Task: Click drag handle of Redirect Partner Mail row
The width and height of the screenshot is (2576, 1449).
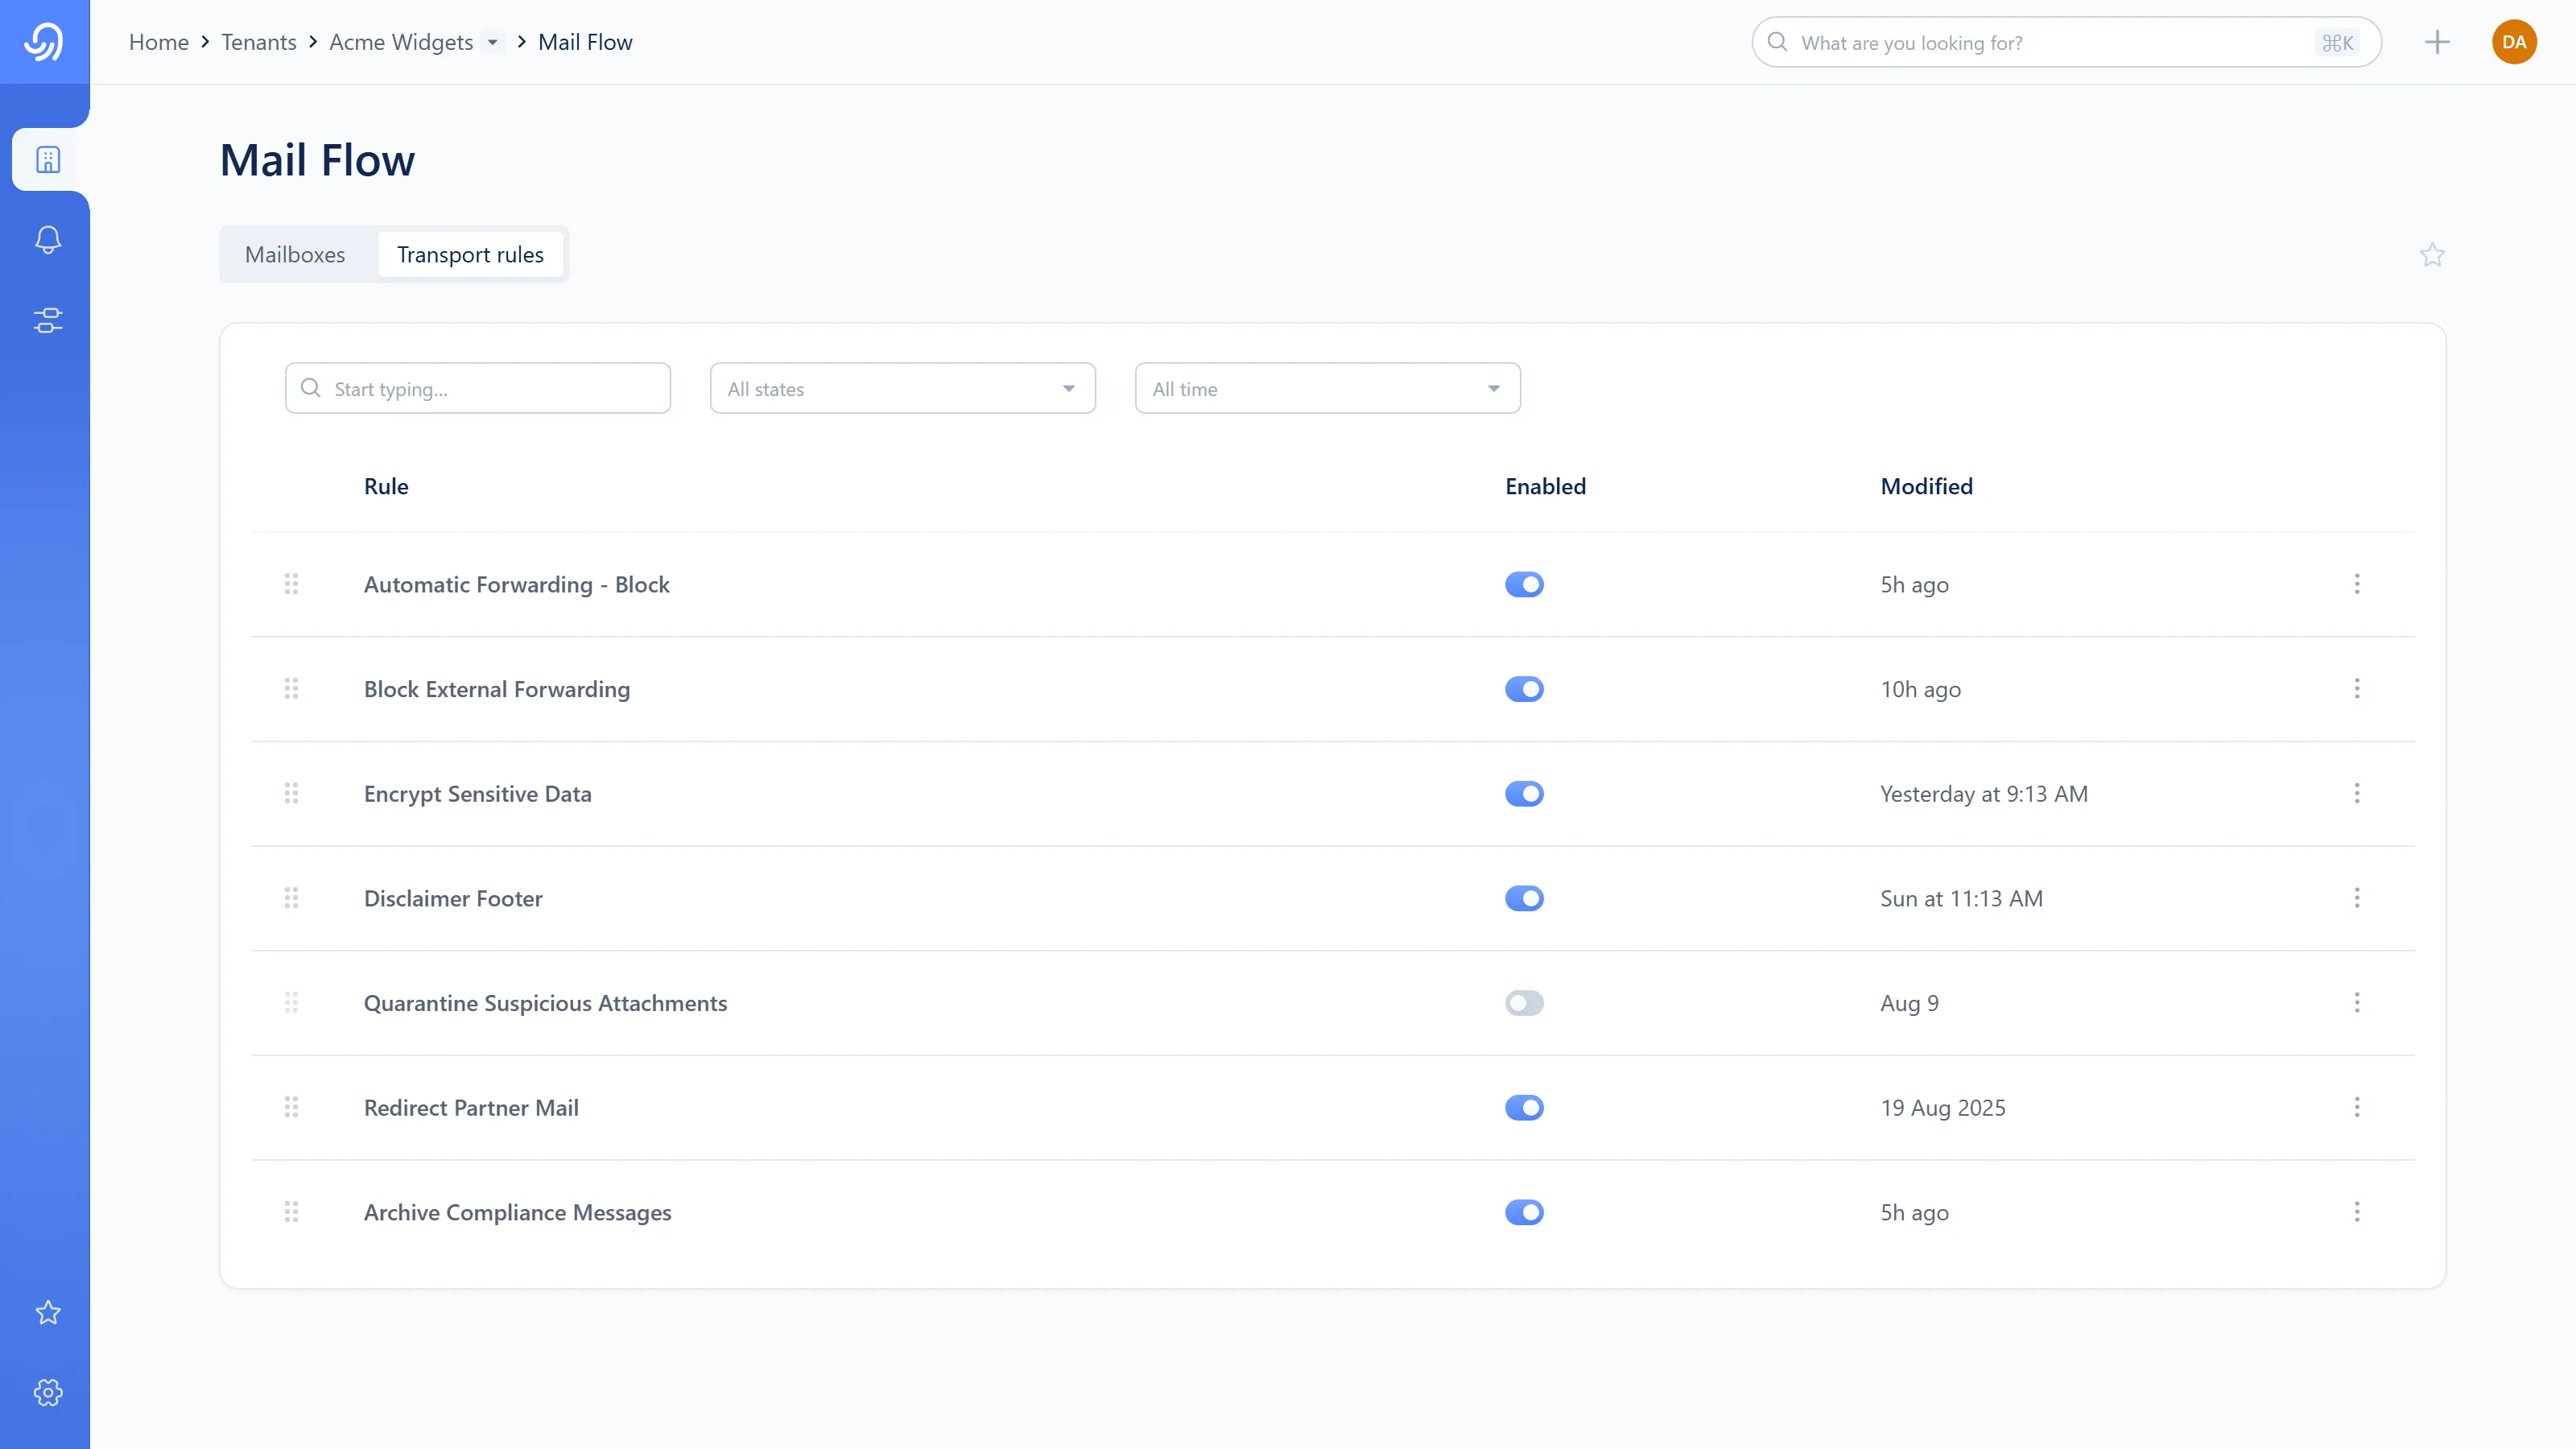Action: pos(291,1107)
